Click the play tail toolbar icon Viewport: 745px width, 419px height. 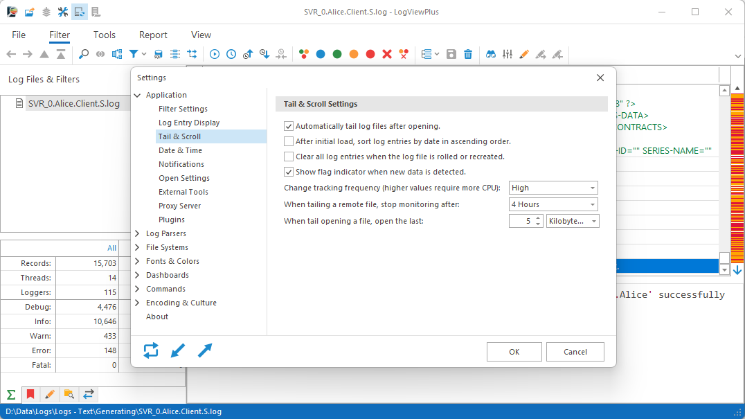tap(215, 54)
